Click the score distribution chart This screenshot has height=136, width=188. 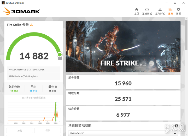[33, 113]
